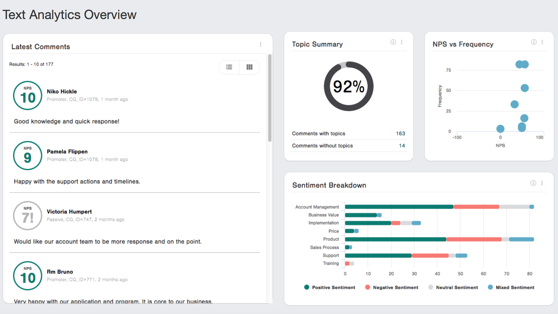Toggle Neutral Sentiment legend item

pyautogui.click(x=453, y=287)
